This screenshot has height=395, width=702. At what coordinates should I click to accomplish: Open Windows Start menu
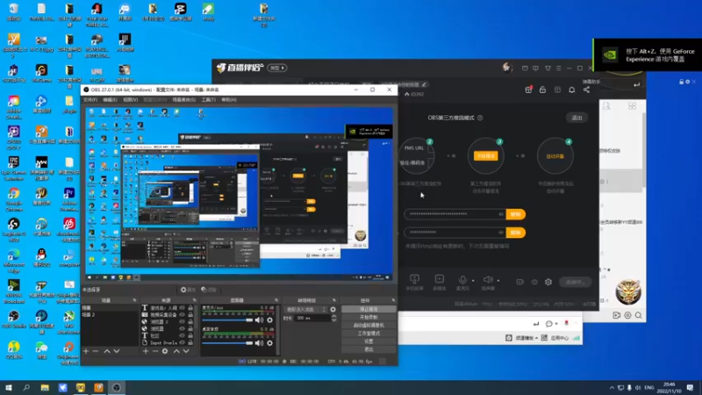tap(8, 387)
